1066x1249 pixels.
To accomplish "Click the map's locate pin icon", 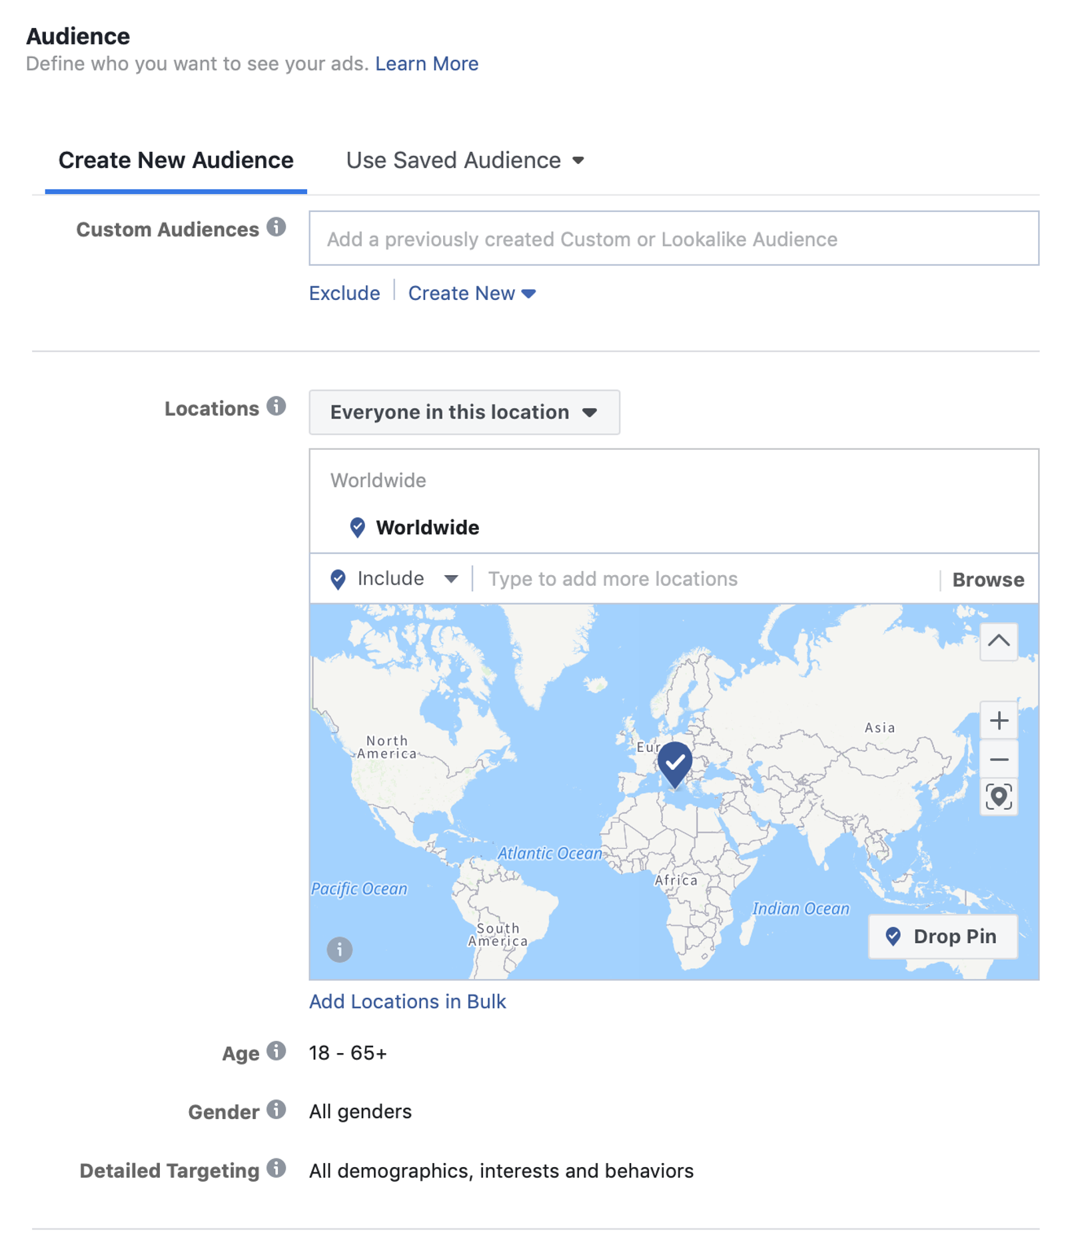I will (998, 797).
